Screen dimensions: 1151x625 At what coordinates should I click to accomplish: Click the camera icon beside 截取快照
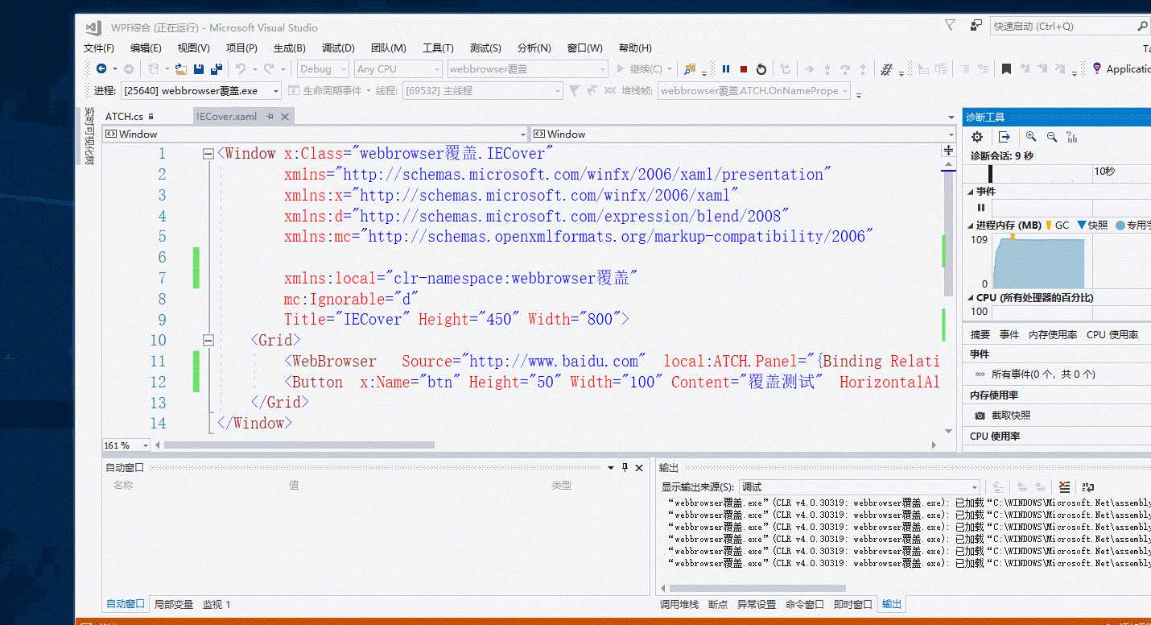[980, 416]
